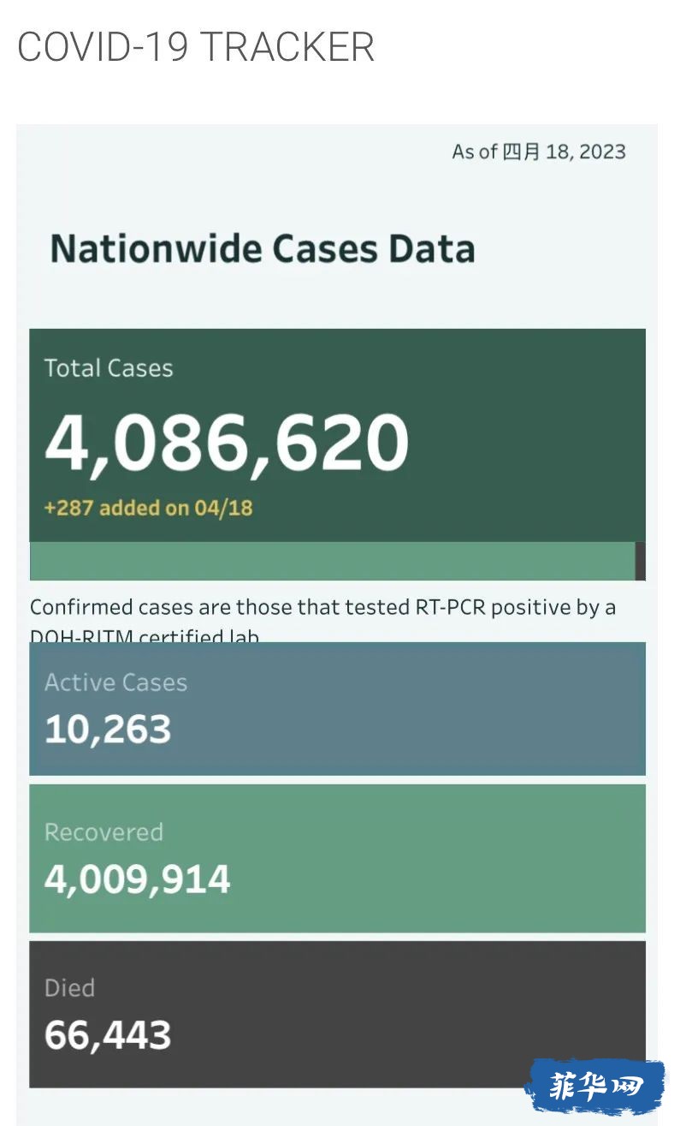
Task: Select the Died label
Action: (69, 987)
